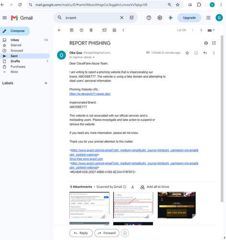Open the Google apps grid
The width and height of the screenshot is (226, 240).
(208, 18)
